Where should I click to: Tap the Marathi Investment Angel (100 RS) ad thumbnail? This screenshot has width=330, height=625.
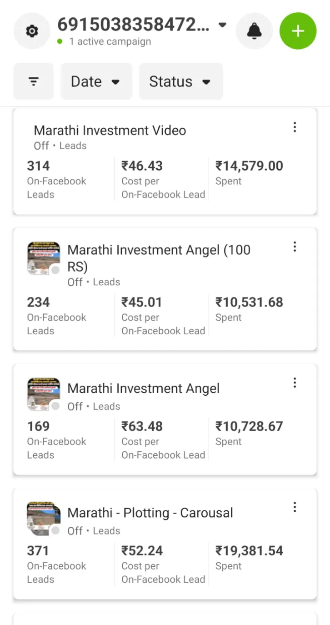tap(43, 258)
